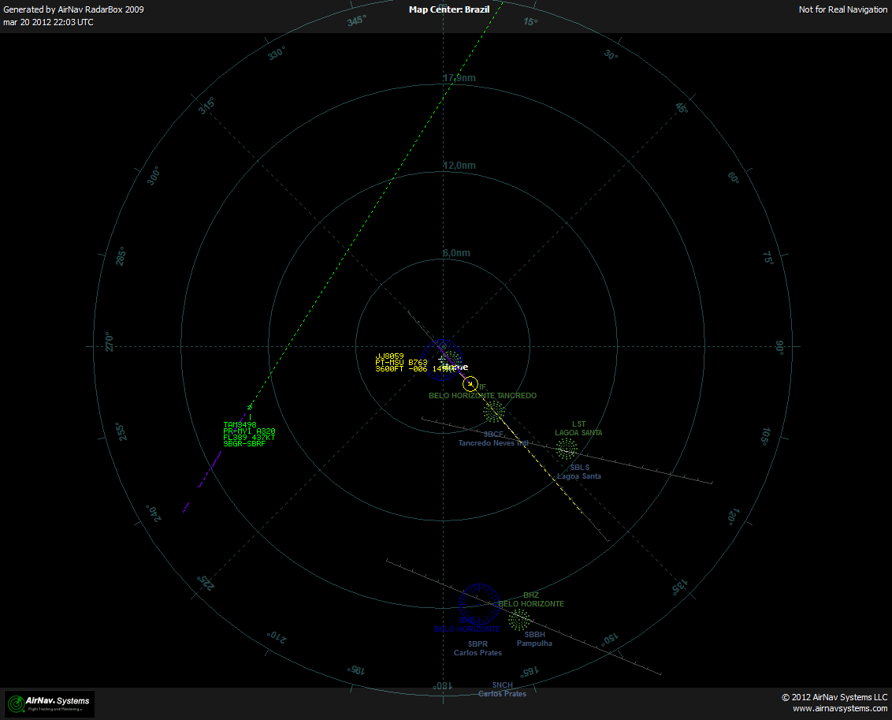The image size is (892, 720).
Task: Select the yellow IF waypoint circle
Action: click(x=470, y=384)
